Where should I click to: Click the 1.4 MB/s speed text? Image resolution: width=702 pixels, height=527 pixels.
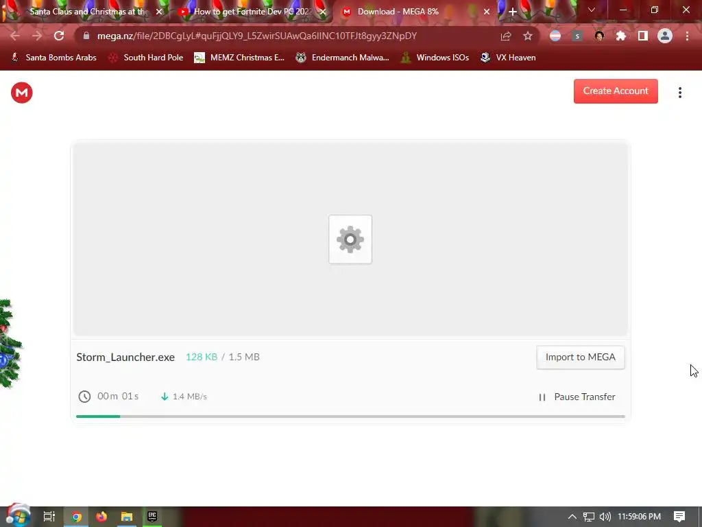click(190, 397)
